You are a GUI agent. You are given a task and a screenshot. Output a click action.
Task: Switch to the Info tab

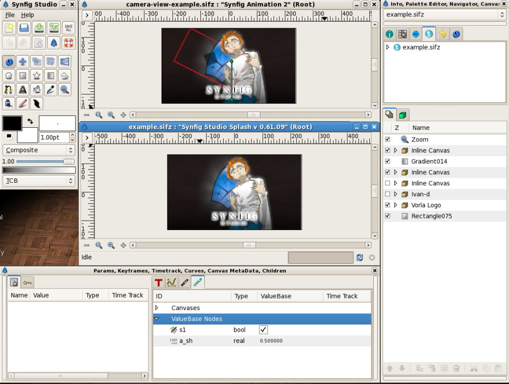point(390,34)
